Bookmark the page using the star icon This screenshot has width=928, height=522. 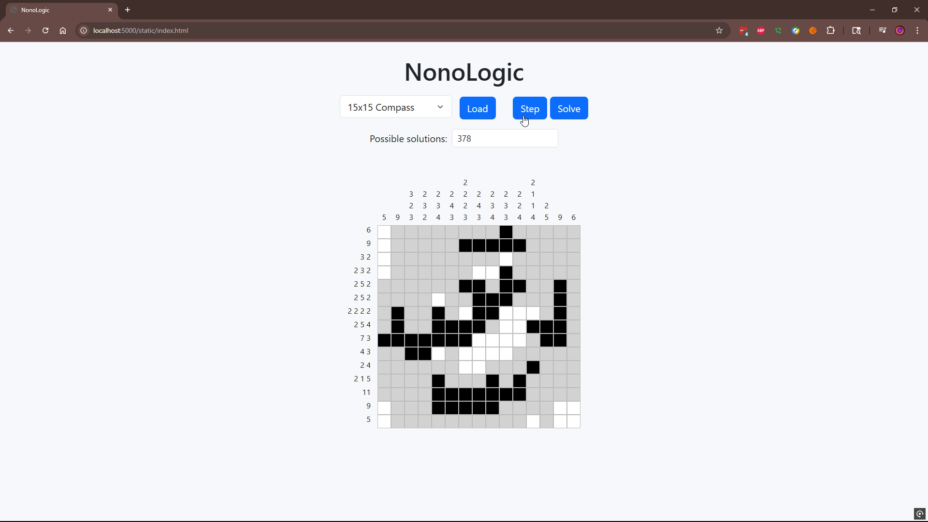719,30
